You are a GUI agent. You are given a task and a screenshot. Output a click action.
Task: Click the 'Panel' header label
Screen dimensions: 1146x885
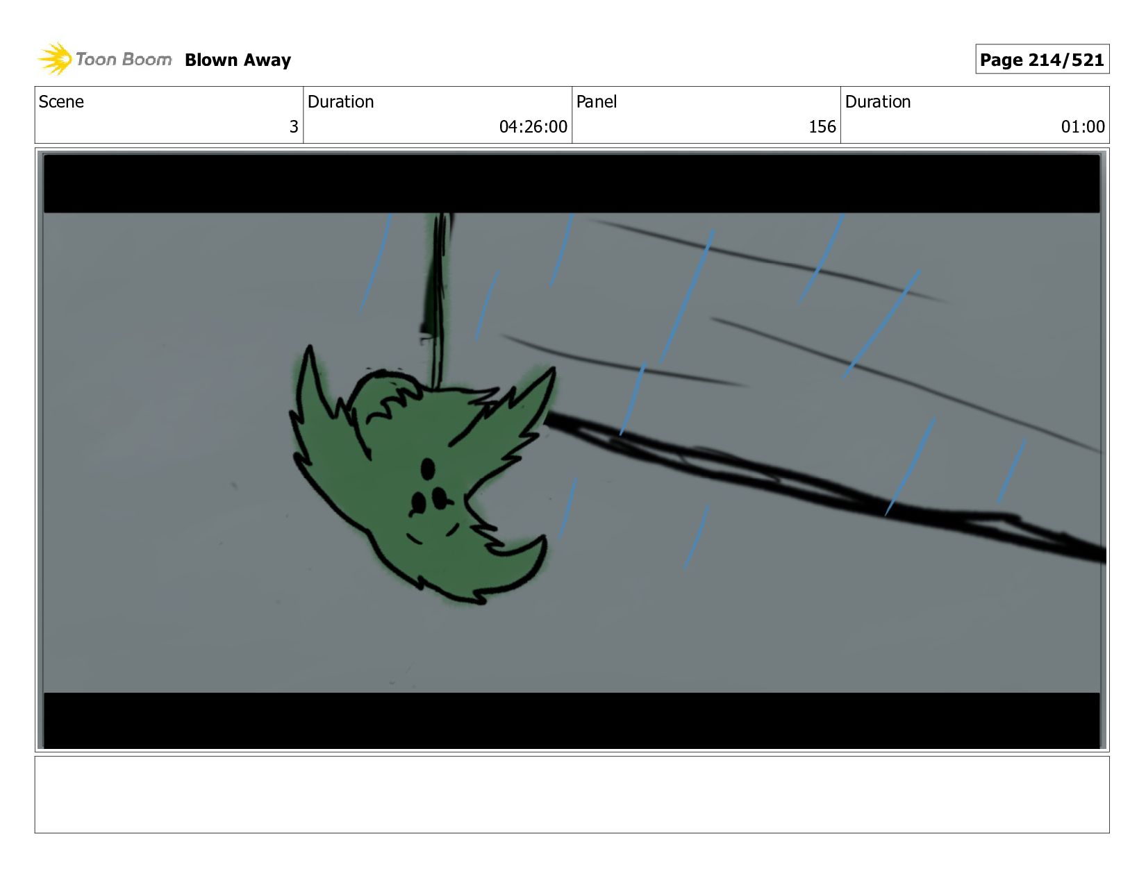(x=597, y=102)
